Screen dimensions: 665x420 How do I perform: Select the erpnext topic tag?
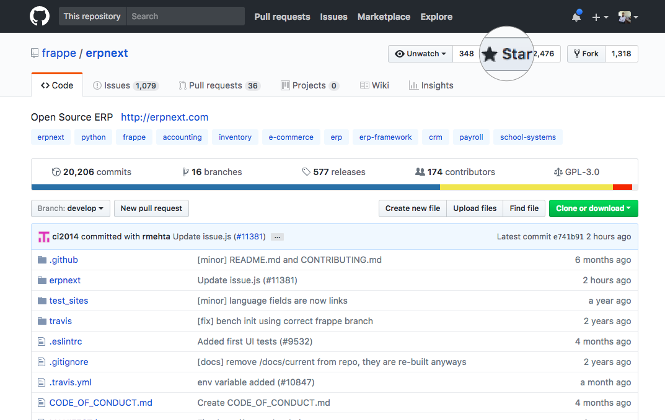(x=51, y=137)
